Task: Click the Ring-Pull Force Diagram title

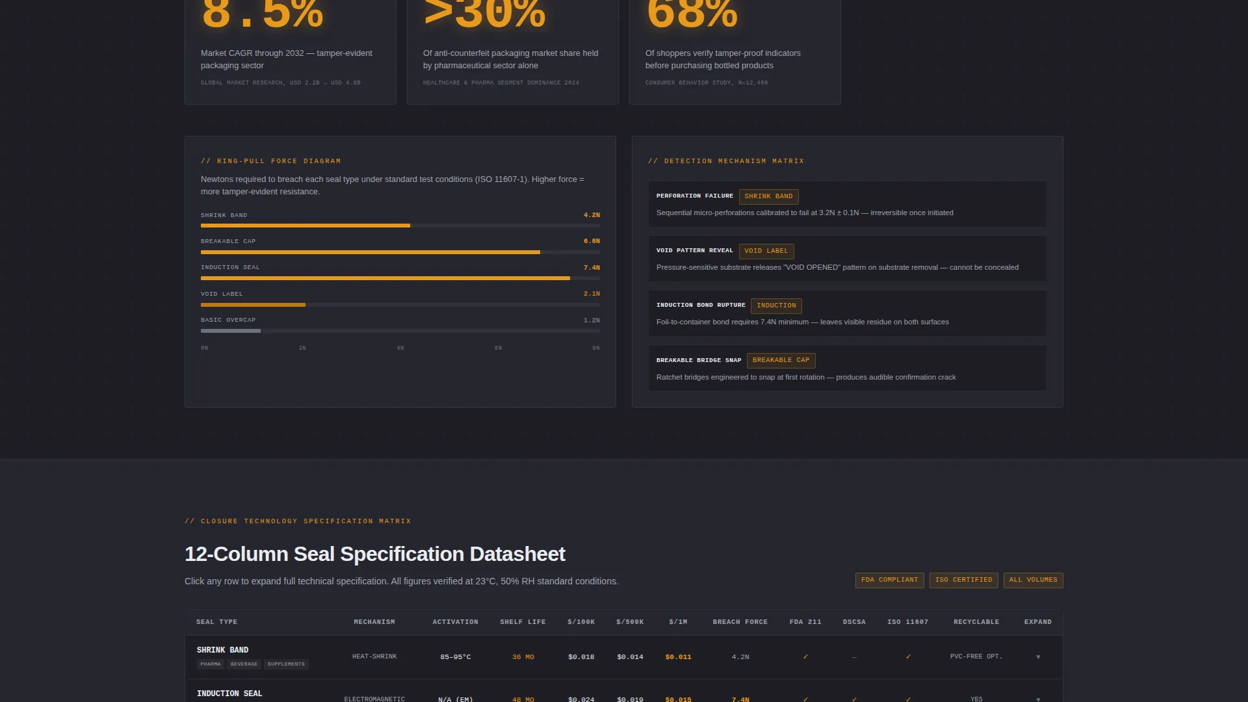Action: click(x=271, y=161)
